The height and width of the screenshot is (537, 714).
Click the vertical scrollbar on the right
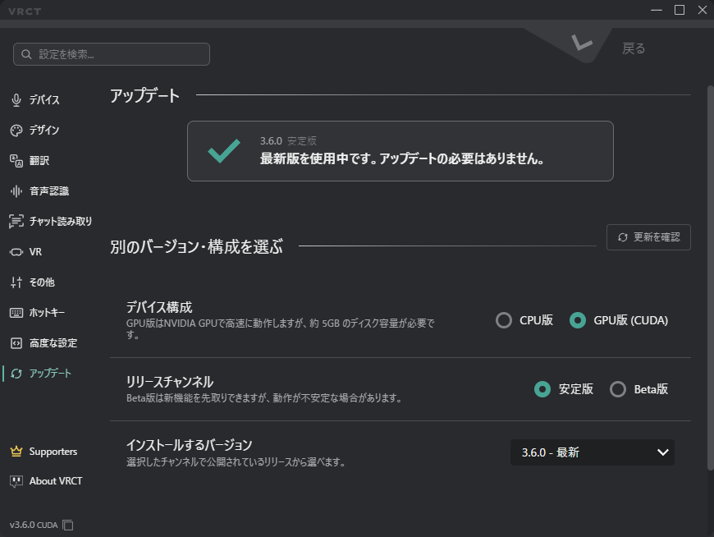pyautogui.click(x=710, y=278)
